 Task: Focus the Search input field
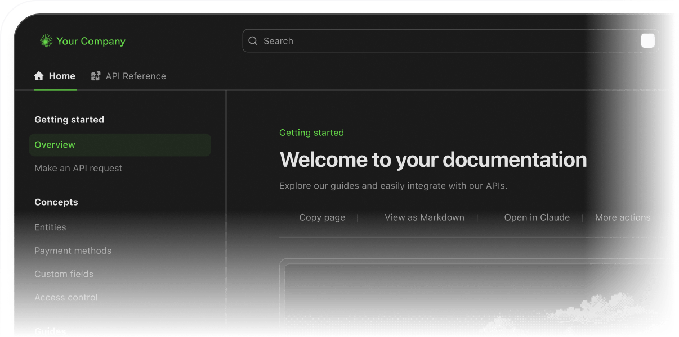(x=450, y=41)
